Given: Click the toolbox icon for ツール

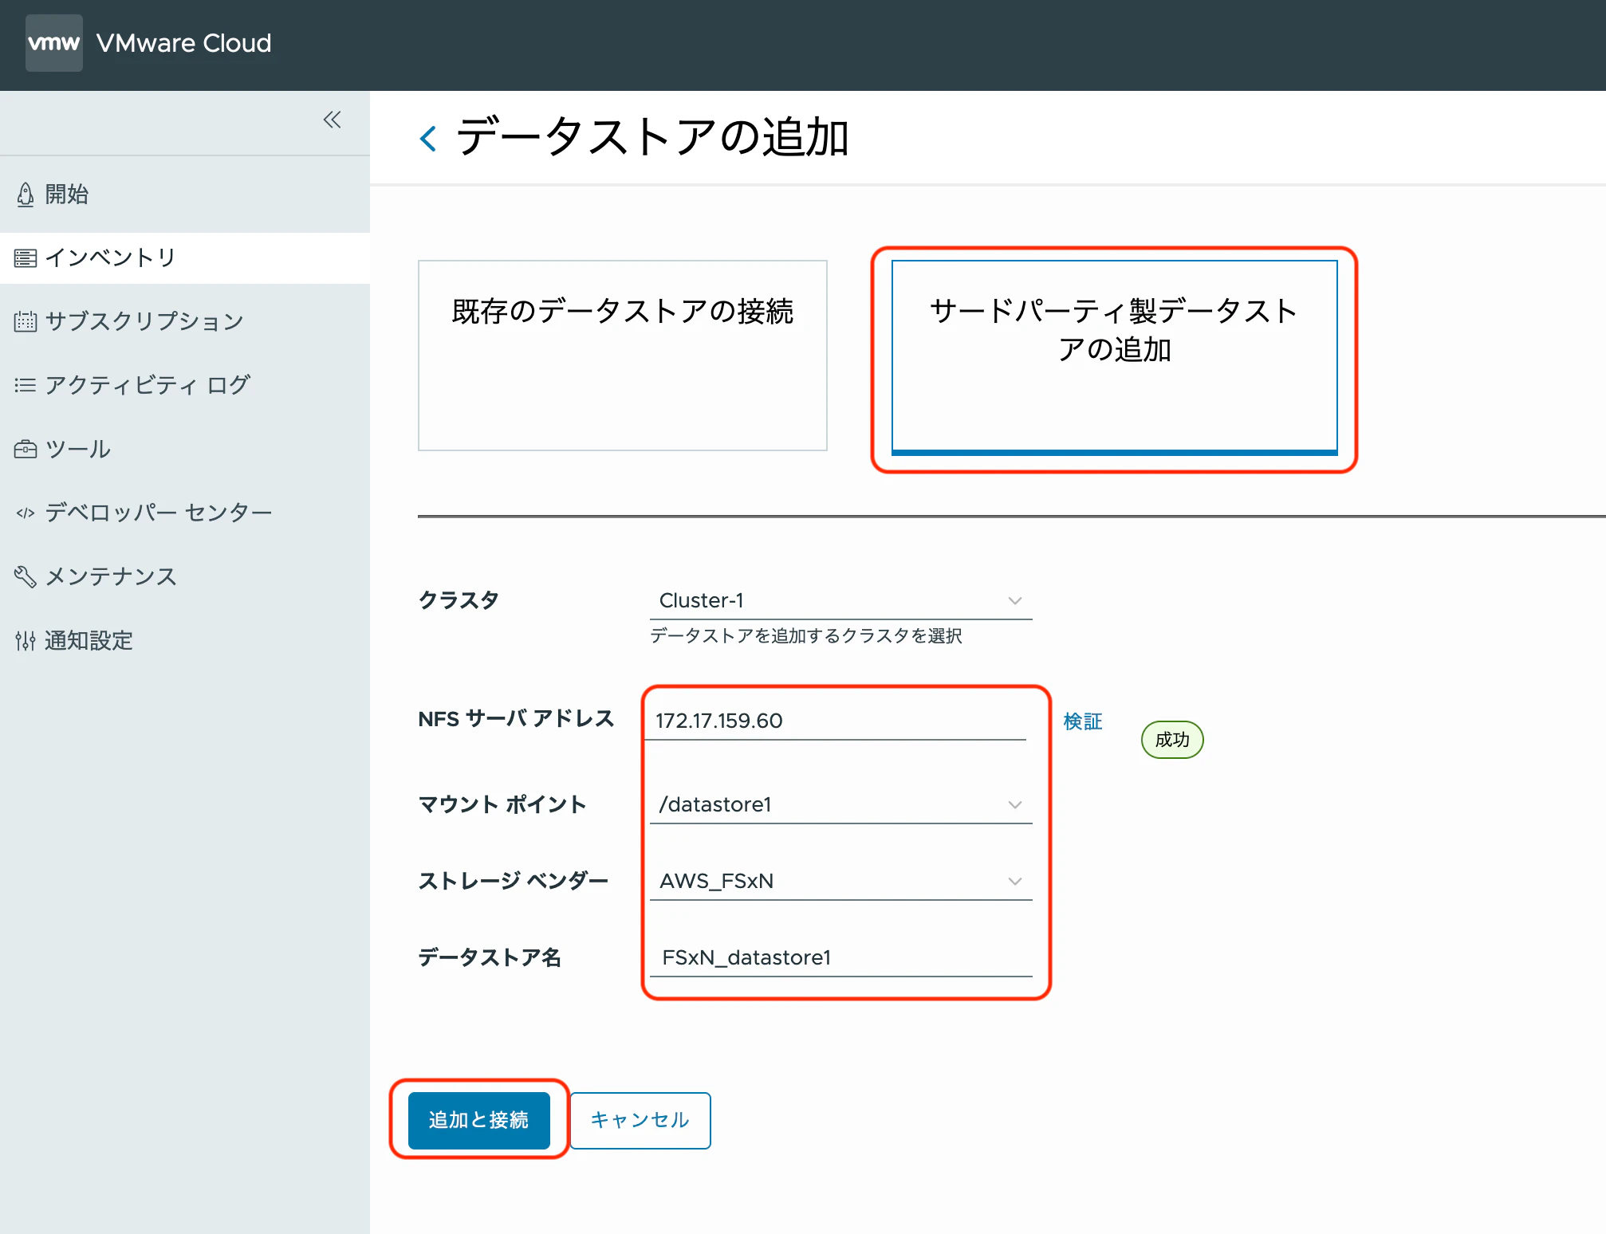Looking at the screenshot, I should [26, 450].
